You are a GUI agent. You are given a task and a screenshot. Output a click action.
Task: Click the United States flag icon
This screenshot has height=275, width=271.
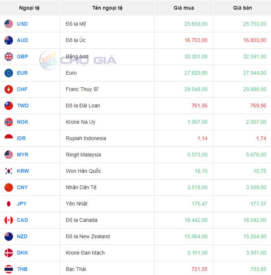point(9,24)
